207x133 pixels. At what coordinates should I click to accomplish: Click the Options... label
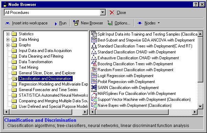(122, 23)
